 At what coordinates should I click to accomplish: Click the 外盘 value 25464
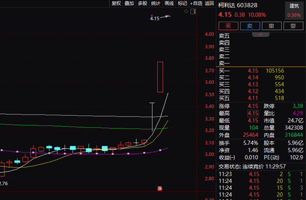pos(250,135)
